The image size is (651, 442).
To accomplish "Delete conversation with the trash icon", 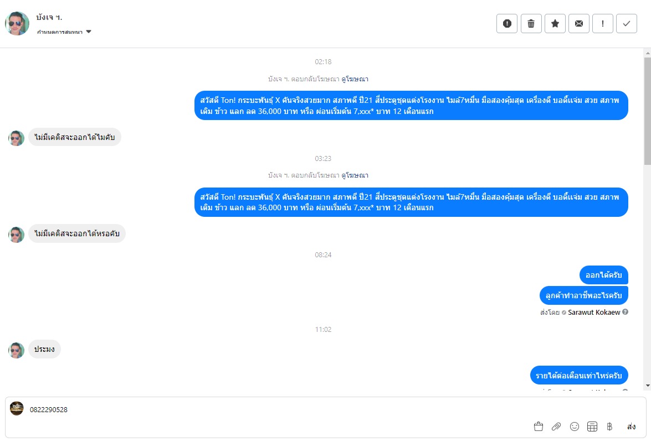I will [531, 23].
